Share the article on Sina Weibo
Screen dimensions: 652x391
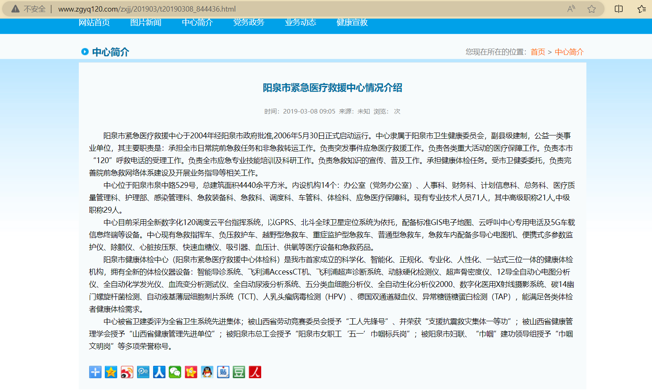[127, 372]
